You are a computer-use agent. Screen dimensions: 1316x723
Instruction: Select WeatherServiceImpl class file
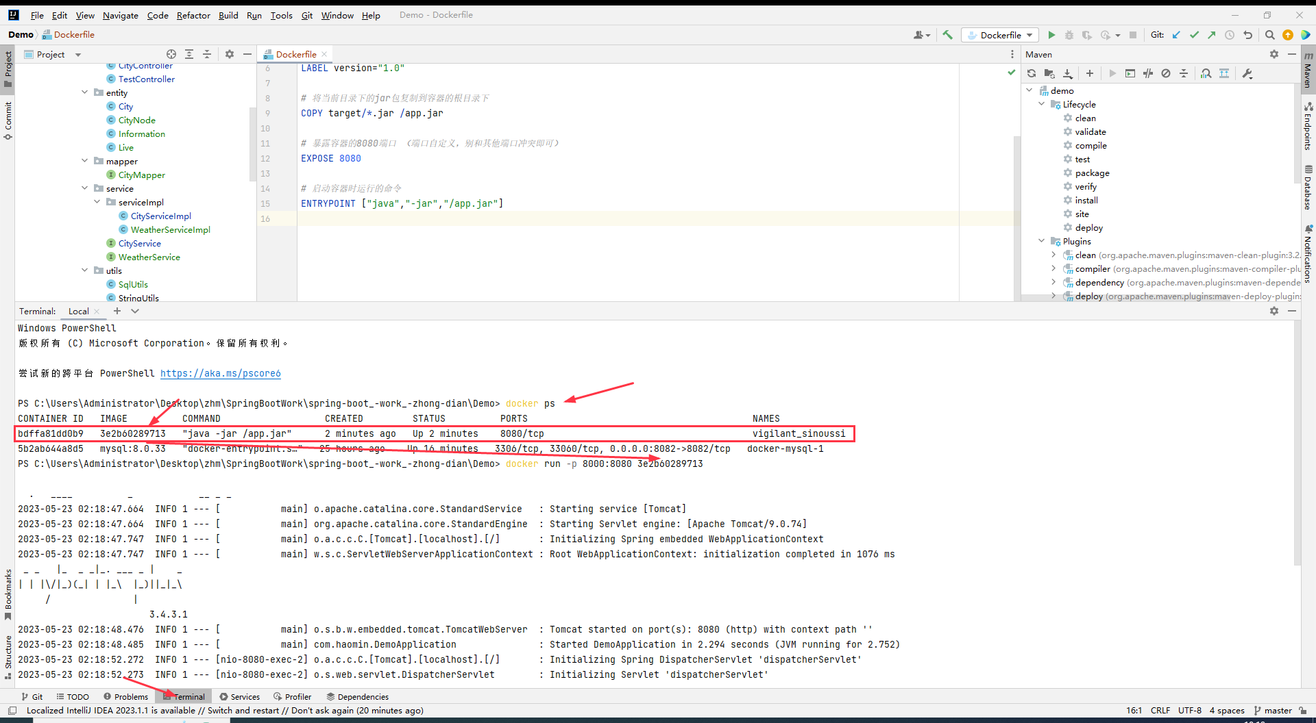pos(170,229)
